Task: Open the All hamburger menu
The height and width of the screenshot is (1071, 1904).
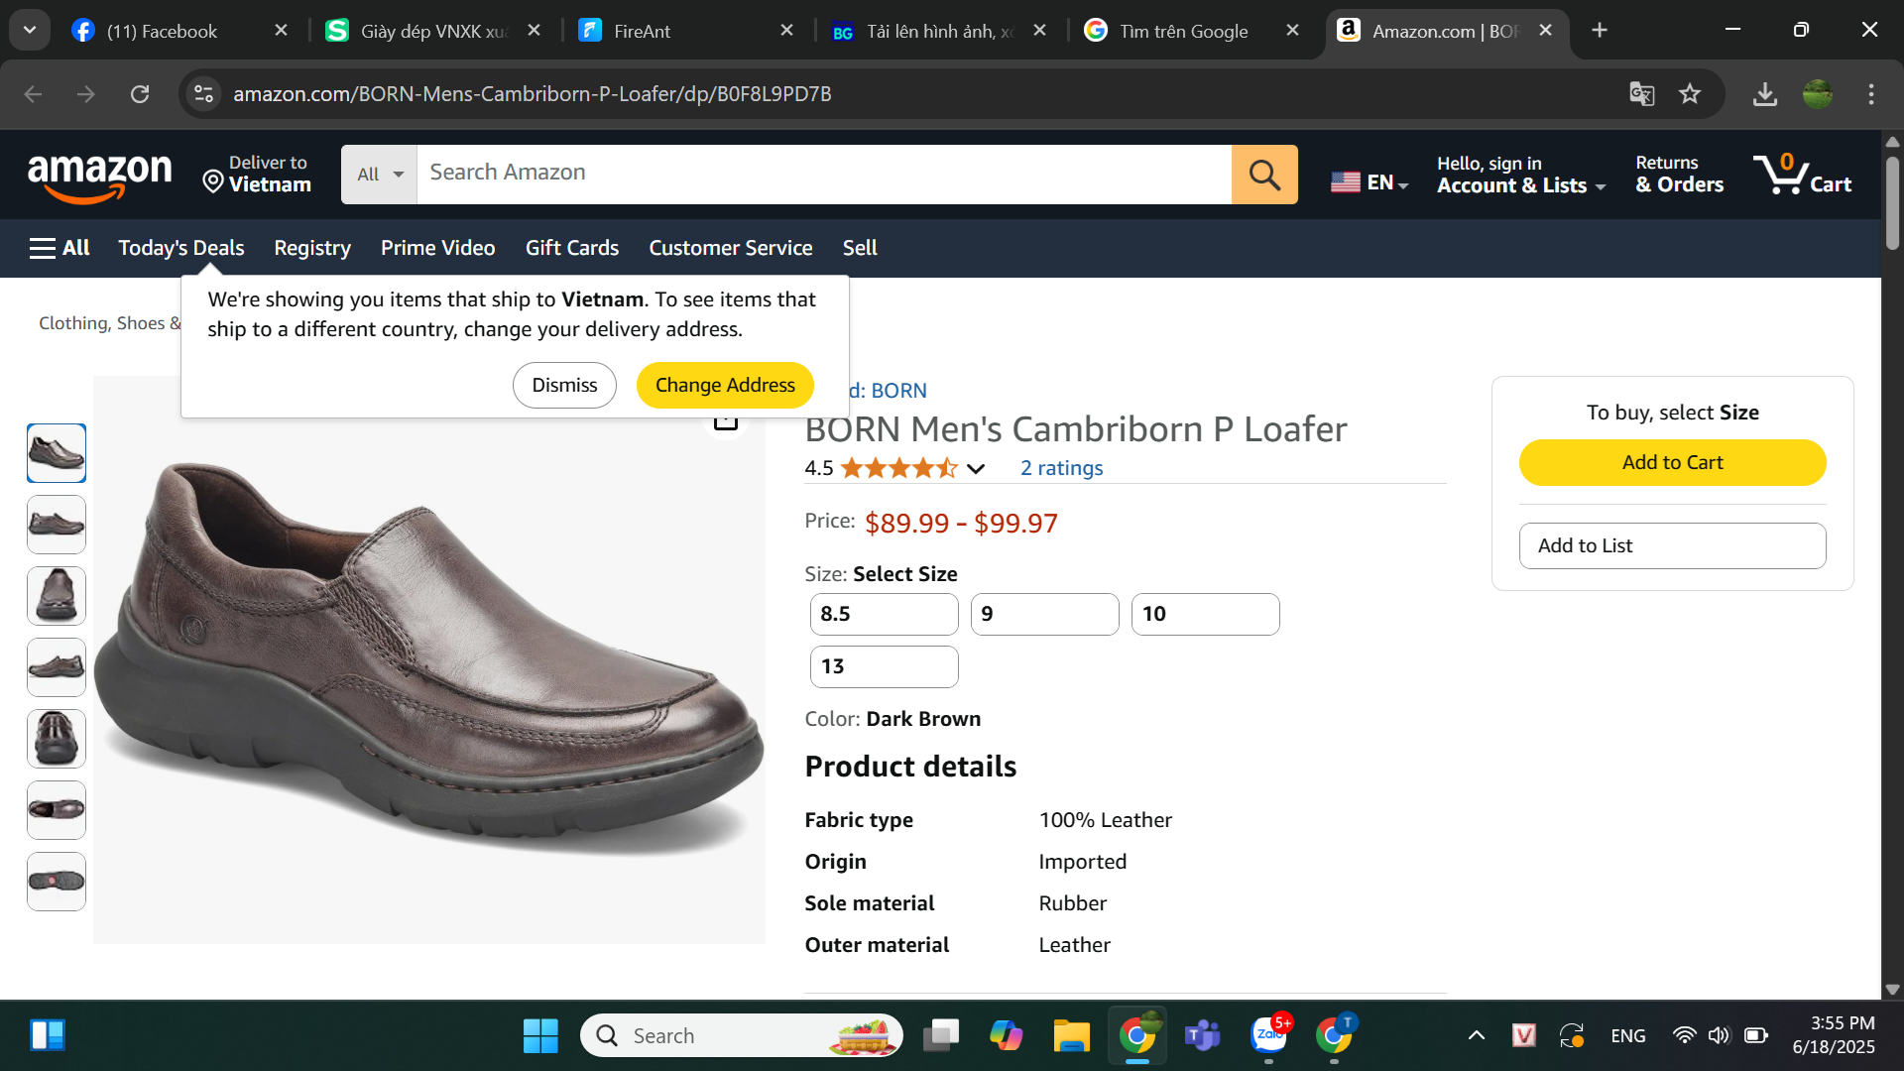Action: pyautogui.click(x=59, y=248)
